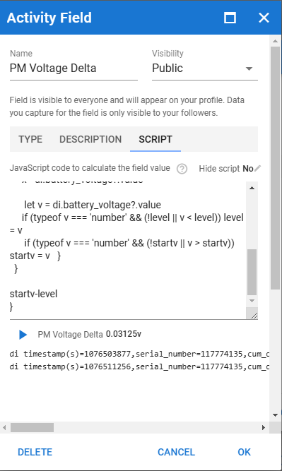Click the dialog vertical scrollbar thumb
The height and width of the screenshot is (471, 282).
tap(275, 168)
